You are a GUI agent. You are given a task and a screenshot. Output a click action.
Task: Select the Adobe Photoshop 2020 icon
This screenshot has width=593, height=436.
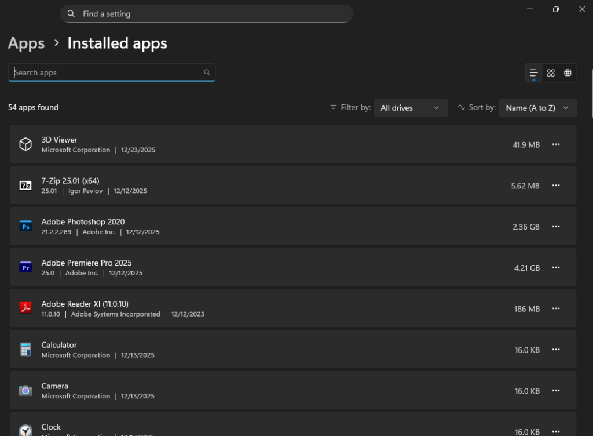pyautogui.click(x=25, y=226)
